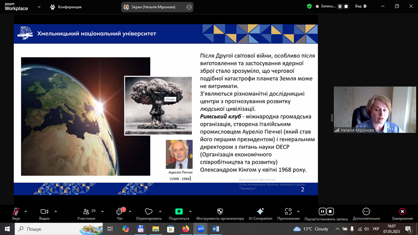Open Windows Start menu
This screenshot has width=418, height=235.
point(7,229)
